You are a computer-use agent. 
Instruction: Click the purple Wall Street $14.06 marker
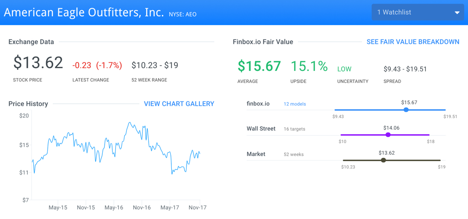tap(388, 135)
